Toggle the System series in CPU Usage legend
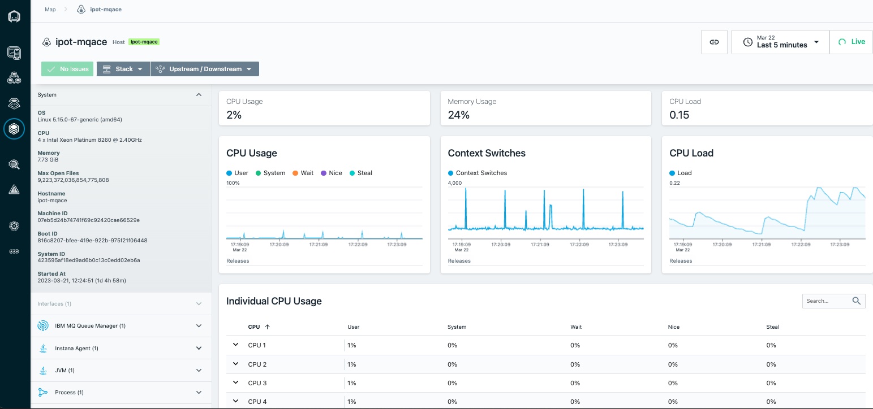Image resolution: width=873 pixels, height=409 pixels. coord(270,173)
